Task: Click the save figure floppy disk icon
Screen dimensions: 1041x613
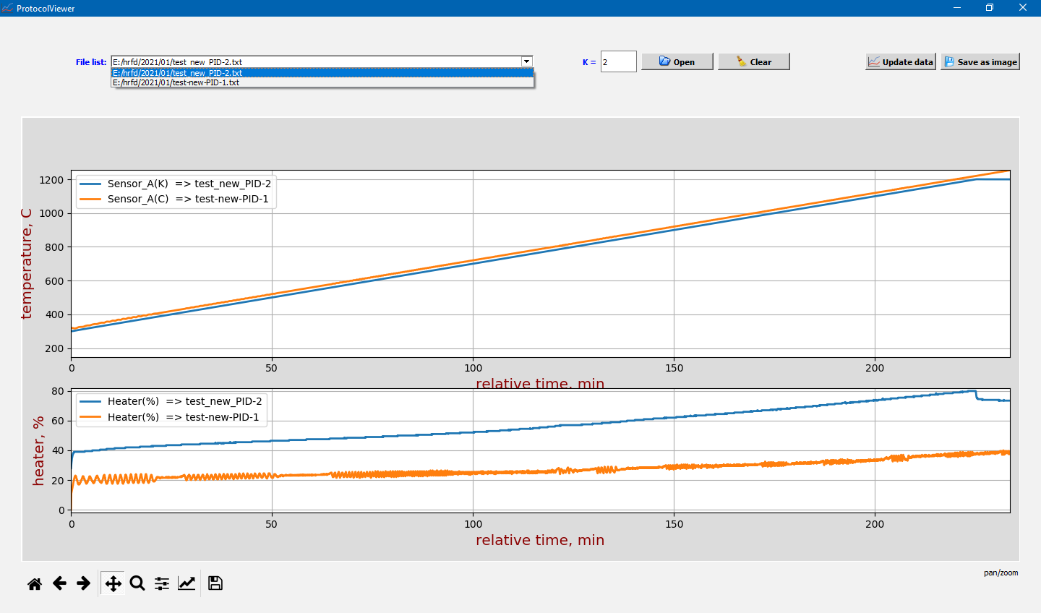Action: (x=215, y=583)
